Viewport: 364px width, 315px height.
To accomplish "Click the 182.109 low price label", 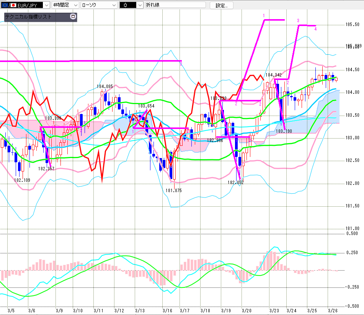I will pyautogui.click(x=22, y=180).
